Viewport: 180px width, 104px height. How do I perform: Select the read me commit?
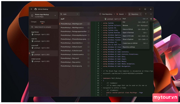click(x=44, y=40)
